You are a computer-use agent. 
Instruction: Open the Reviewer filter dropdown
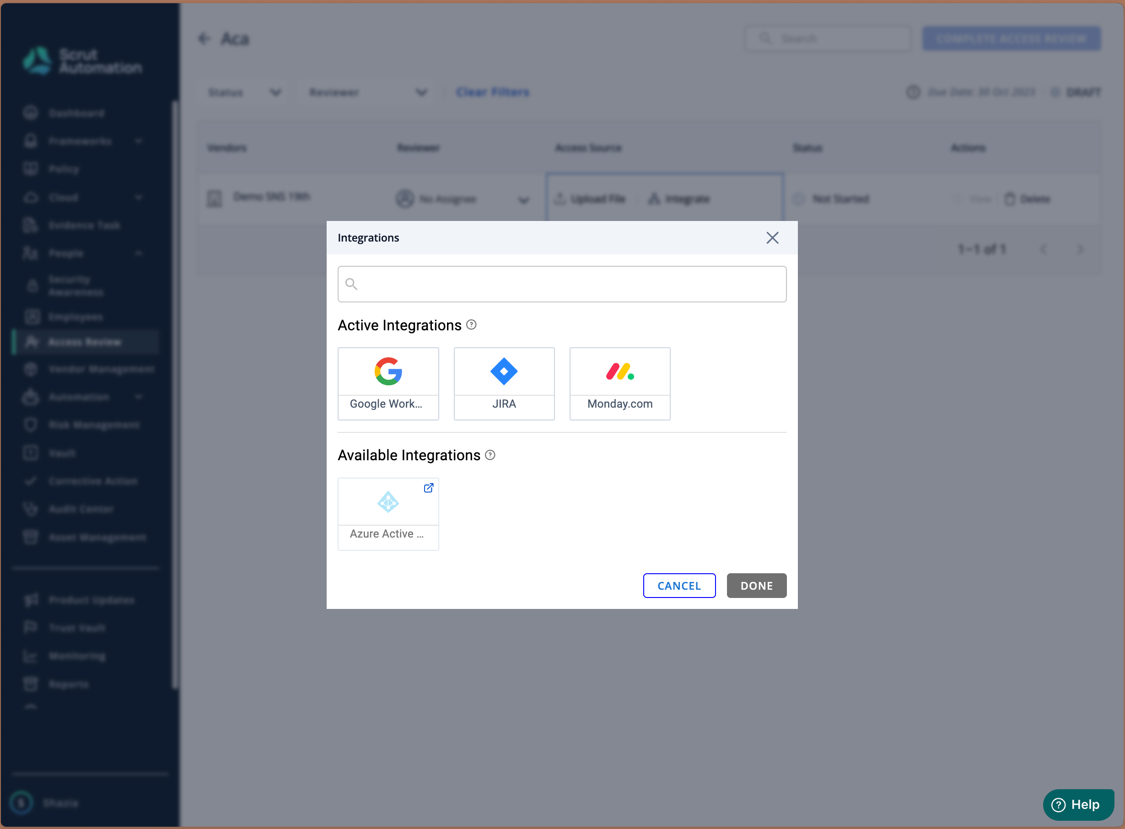click(368, 92)
